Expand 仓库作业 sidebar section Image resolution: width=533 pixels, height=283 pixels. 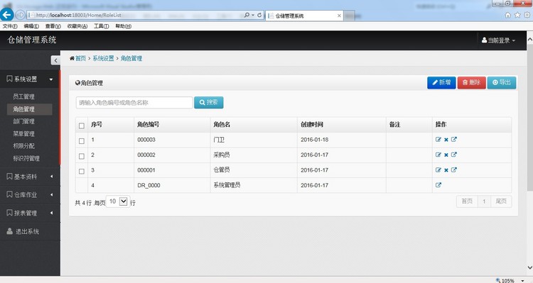[30, 195]
